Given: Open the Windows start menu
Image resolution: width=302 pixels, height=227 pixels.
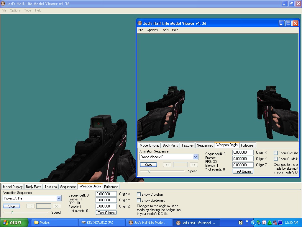Looking at the screenshot, I should click(14, 223).
